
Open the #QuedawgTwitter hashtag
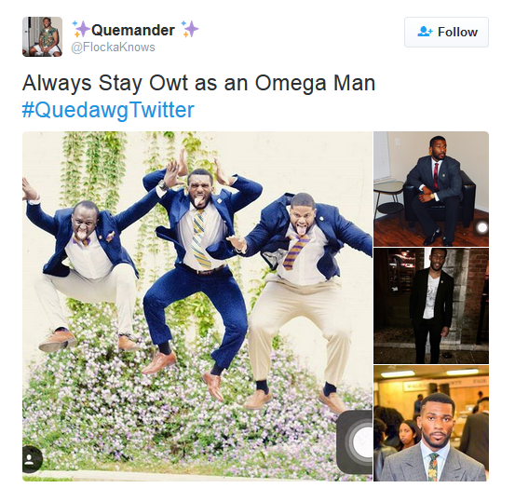[108, 109]
